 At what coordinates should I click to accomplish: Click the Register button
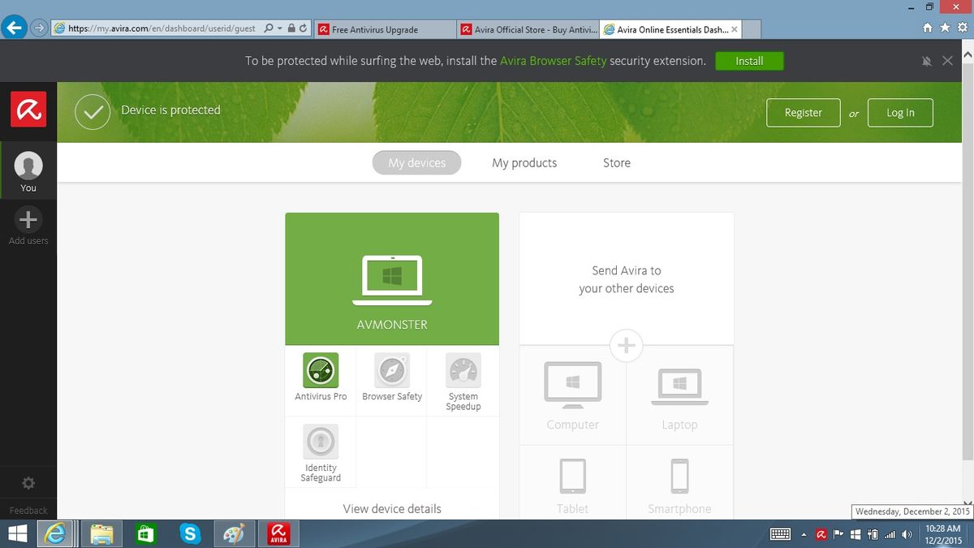[804, 113]
